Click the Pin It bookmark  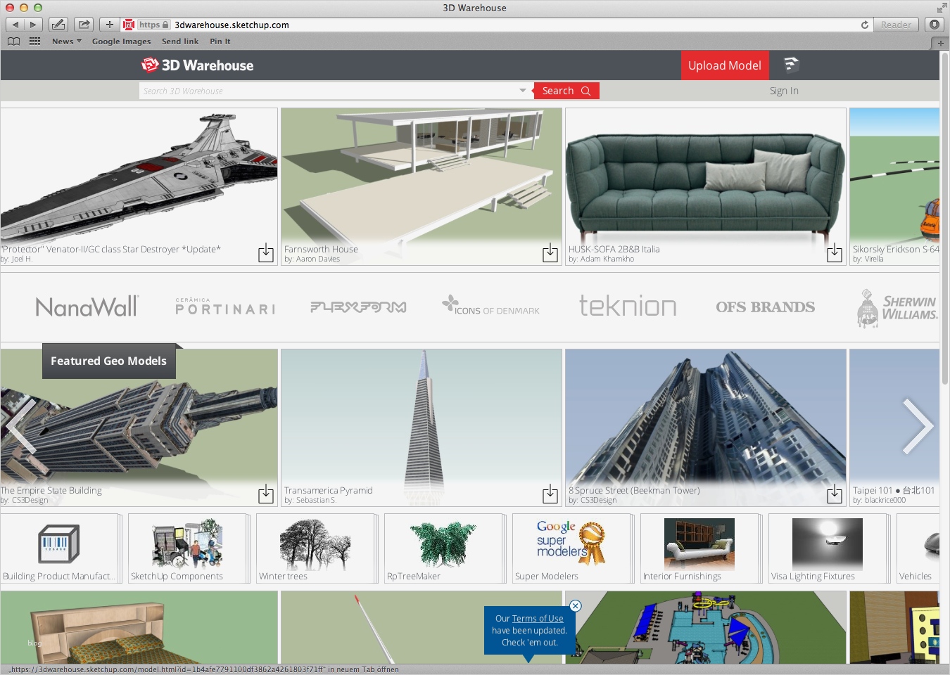220,41
